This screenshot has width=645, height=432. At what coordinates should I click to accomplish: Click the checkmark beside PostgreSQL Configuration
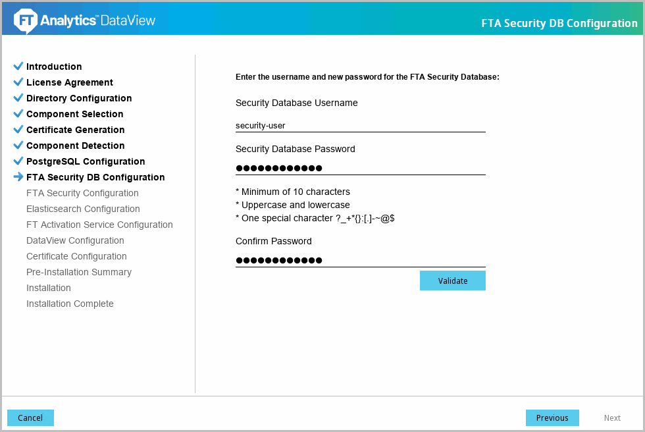pos(18,161)
